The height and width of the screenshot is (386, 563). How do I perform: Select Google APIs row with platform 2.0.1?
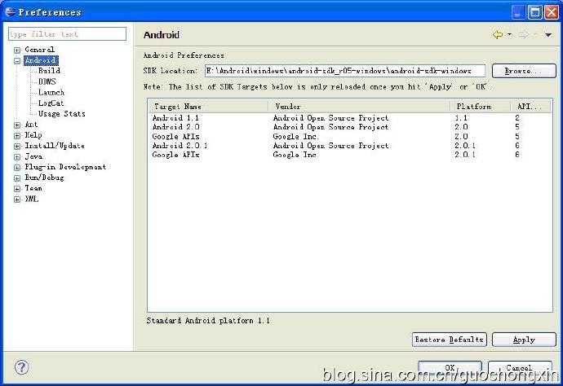pyautogui.click(x=350, y=155)
